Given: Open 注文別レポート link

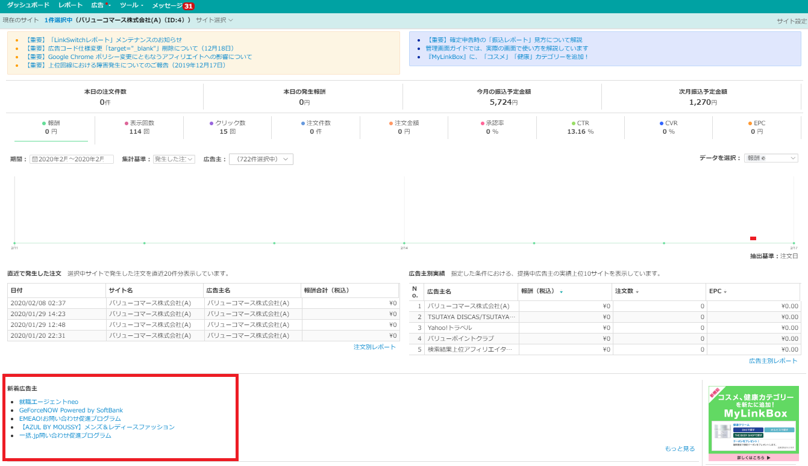Looking at the screenshot, I should (x=375, y=347).
